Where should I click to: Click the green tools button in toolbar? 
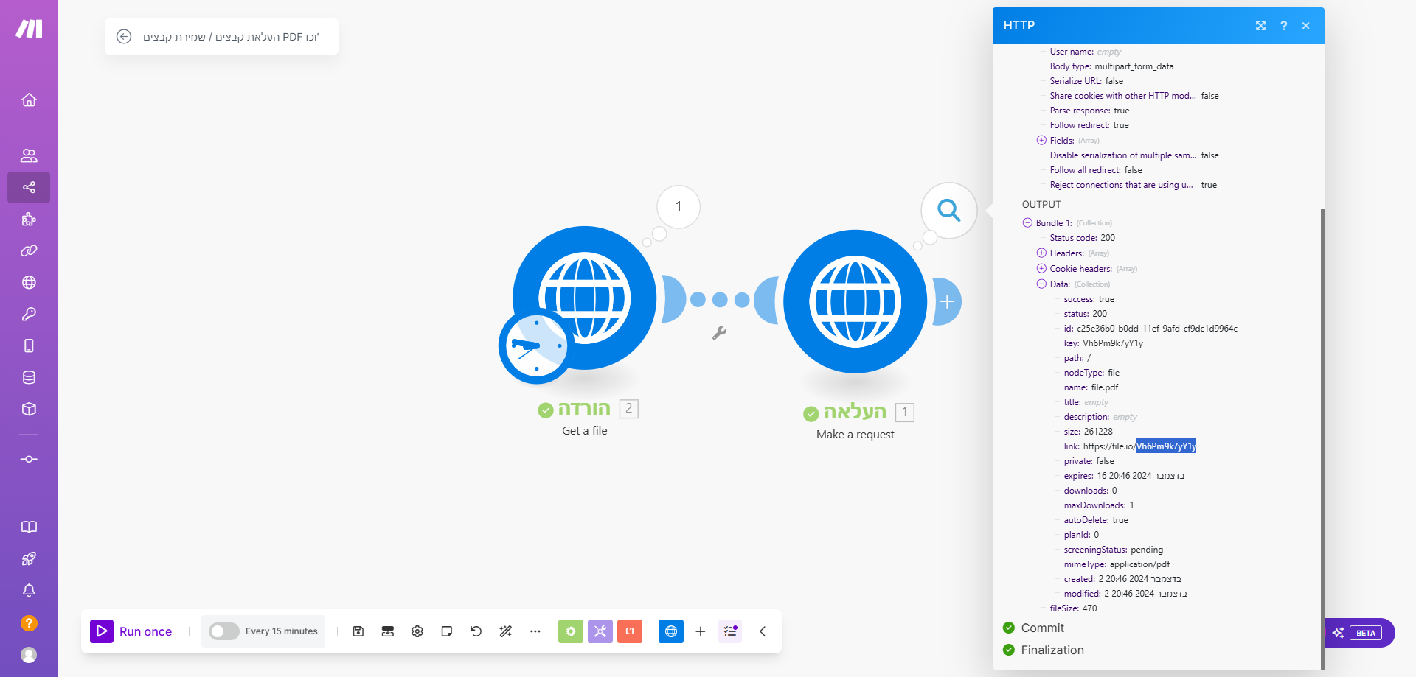[570, 631]
